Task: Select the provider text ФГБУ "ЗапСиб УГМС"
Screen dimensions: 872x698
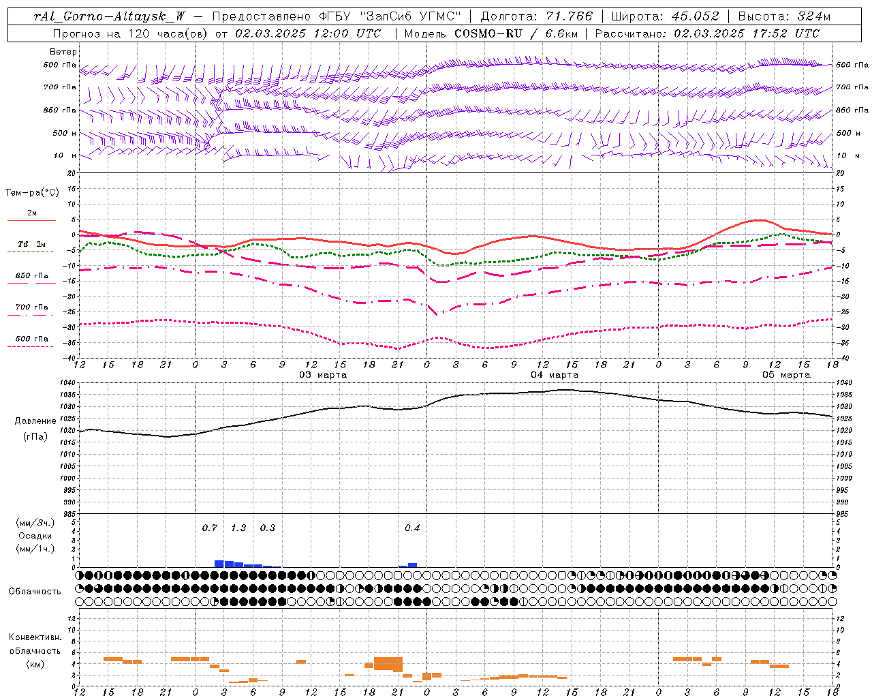Action: coord(390,16)
